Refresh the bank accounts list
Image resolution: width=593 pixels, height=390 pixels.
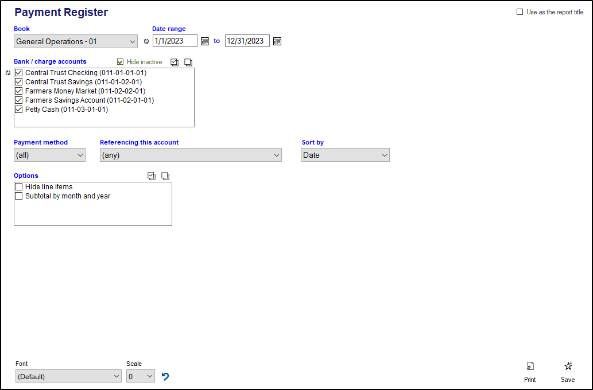coord(8,73)
